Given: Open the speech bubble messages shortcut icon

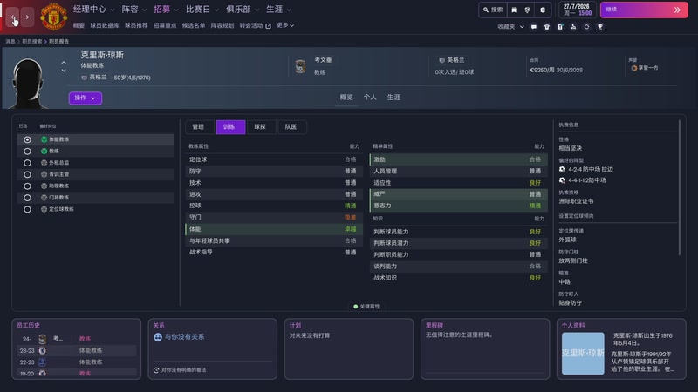Looking at the screenshot, I should [534, 27].
